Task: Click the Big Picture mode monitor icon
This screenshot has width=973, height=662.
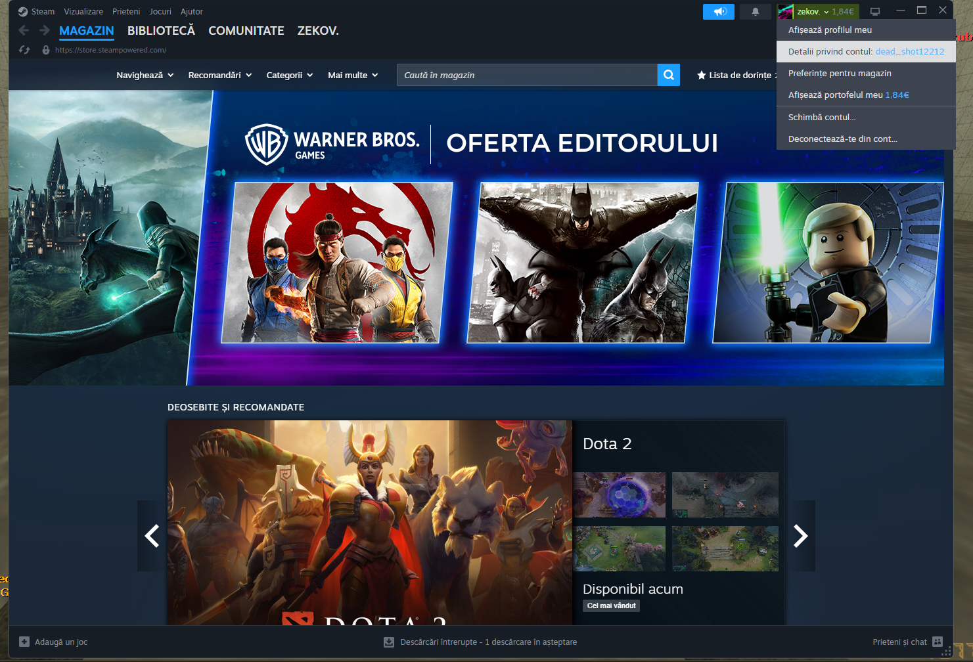Action: (875, 12)
